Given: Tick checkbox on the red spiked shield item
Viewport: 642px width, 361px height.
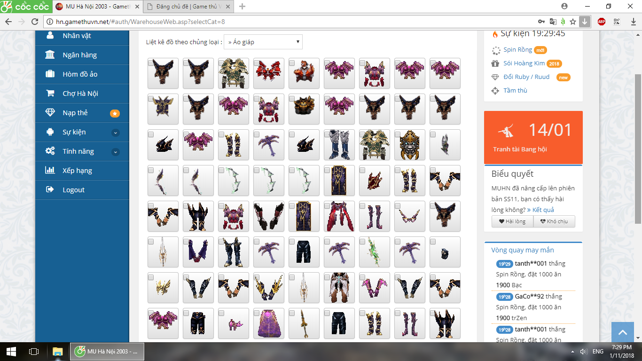Looking at the screenshot, I should click(x=362, y=170).
